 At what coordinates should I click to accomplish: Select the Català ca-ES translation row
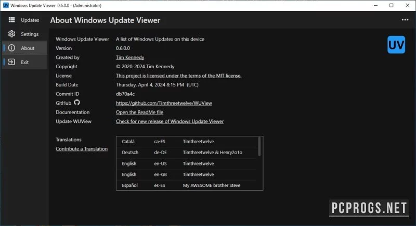point(187,142)
